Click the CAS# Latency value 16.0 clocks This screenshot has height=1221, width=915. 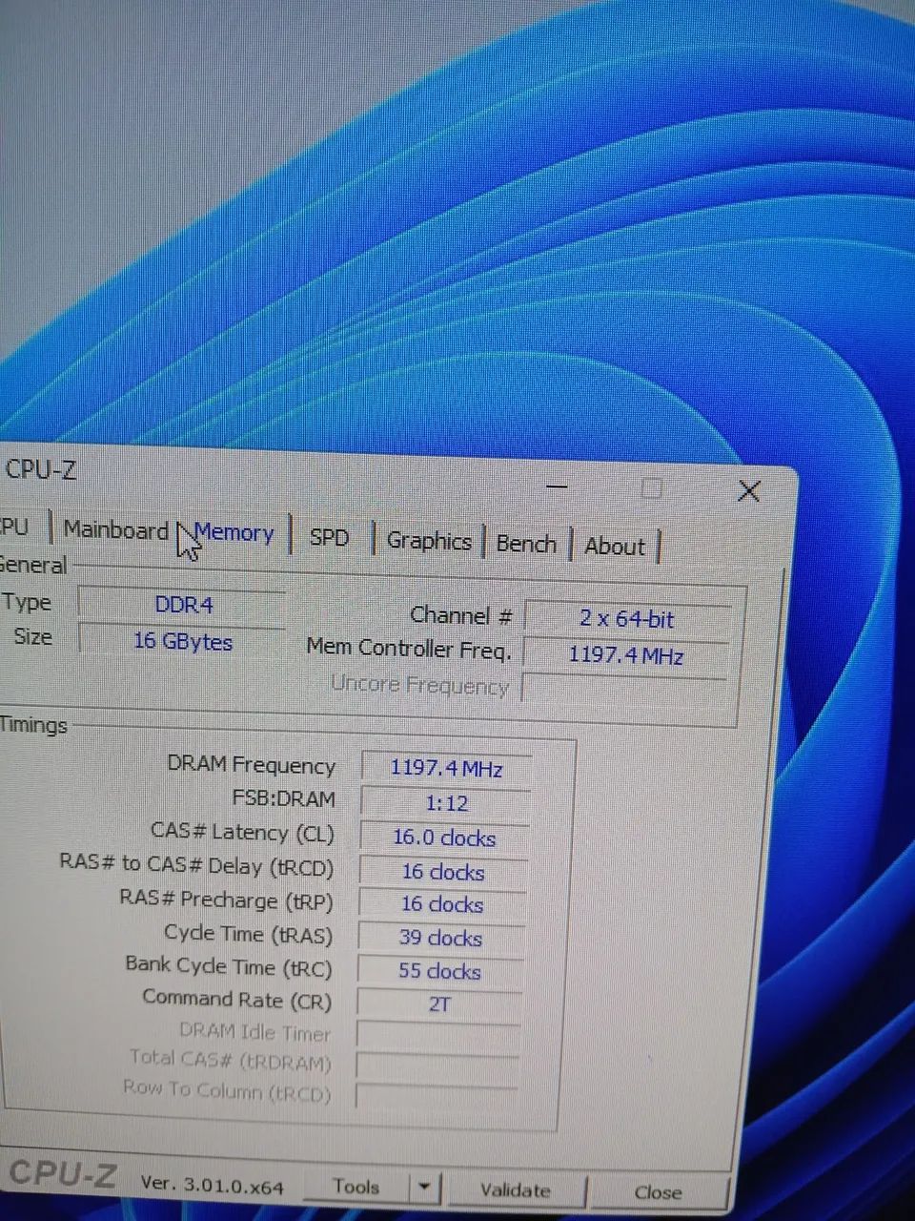coord(443,838)
